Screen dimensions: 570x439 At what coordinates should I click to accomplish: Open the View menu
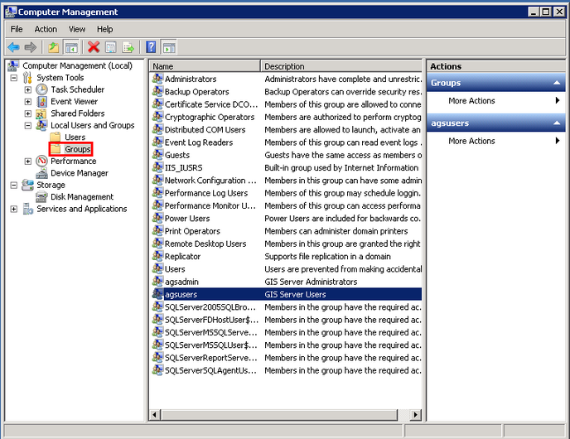click(x=77, y=29)
